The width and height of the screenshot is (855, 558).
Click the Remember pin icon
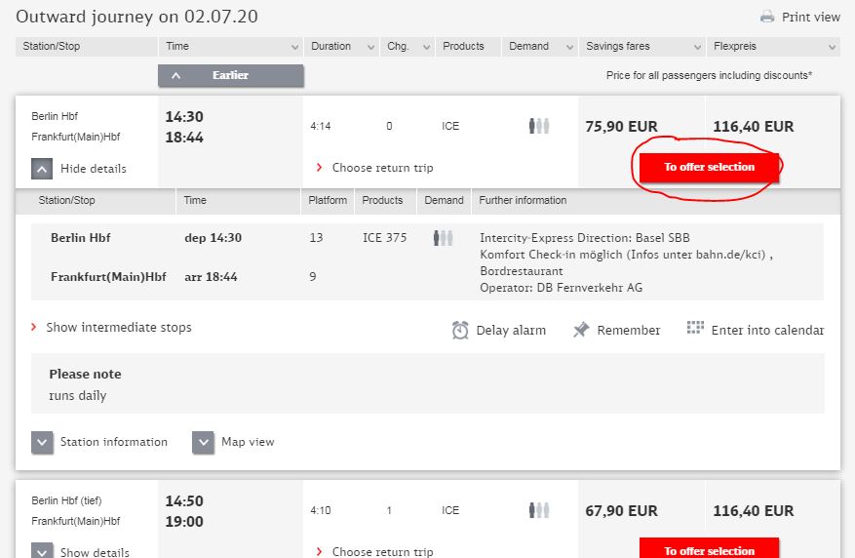click(581, 330)
